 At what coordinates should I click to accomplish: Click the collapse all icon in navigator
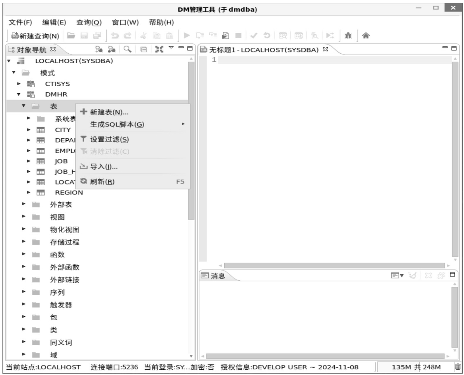point(143,49)
